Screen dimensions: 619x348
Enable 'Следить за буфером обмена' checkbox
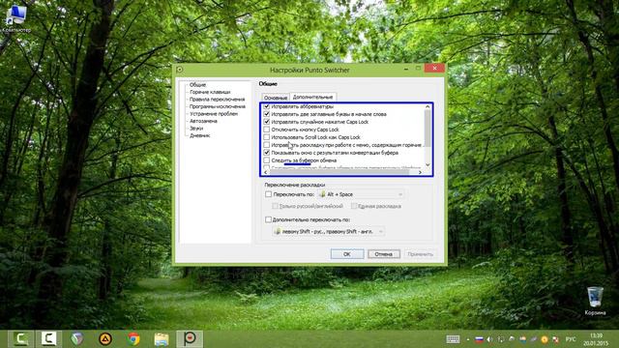pyautogui.click(x=267, y=160)
